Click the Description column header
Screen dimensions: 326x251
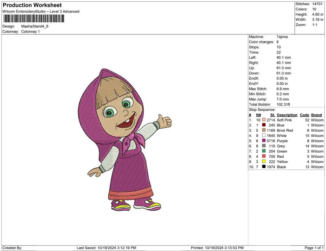click(x=287, y=115)
